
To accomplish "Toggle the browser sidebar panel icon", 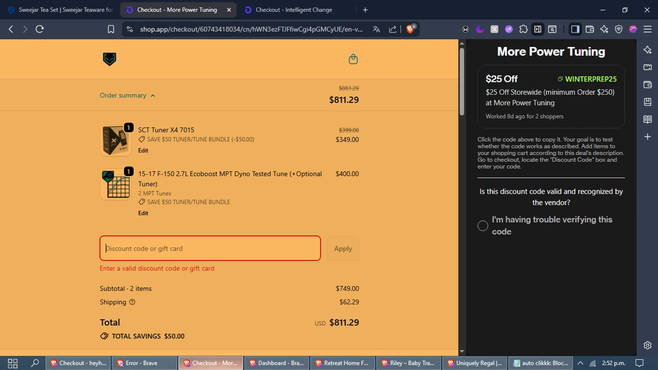I will [x=575, y=29].
